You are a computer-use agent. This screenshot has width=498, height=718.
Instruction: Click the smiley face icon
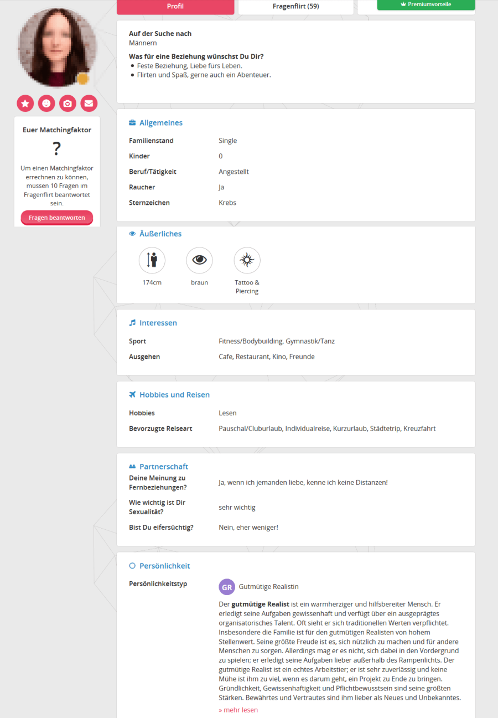(46, 104)
